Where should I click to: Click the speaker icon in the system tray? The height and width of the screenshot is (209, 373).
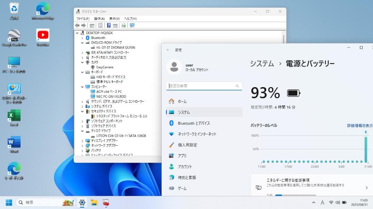(x=337, y=202)
